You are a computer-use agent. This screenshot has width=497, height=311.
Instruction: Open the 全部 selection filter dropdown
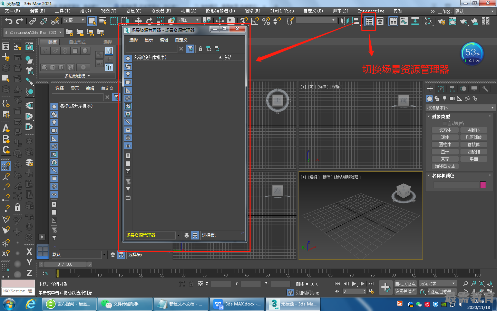pyautogui.click(x=74, y=20)
